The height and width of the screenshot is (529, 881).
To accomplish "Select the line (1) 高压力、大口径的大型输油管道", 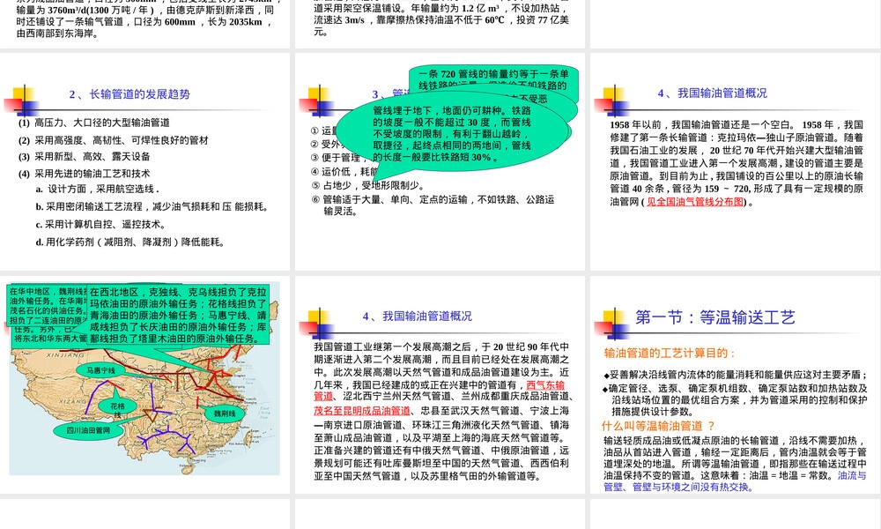I will (x=94, y=123).
